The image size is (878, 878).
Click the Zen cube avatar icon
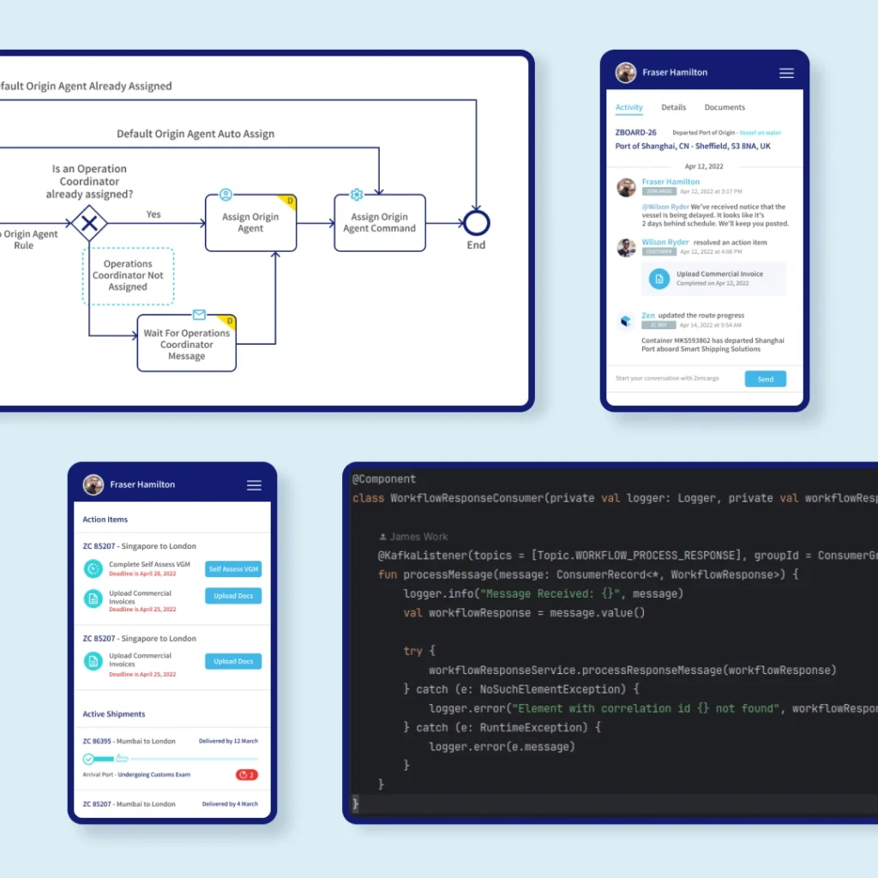coord(626,321)
